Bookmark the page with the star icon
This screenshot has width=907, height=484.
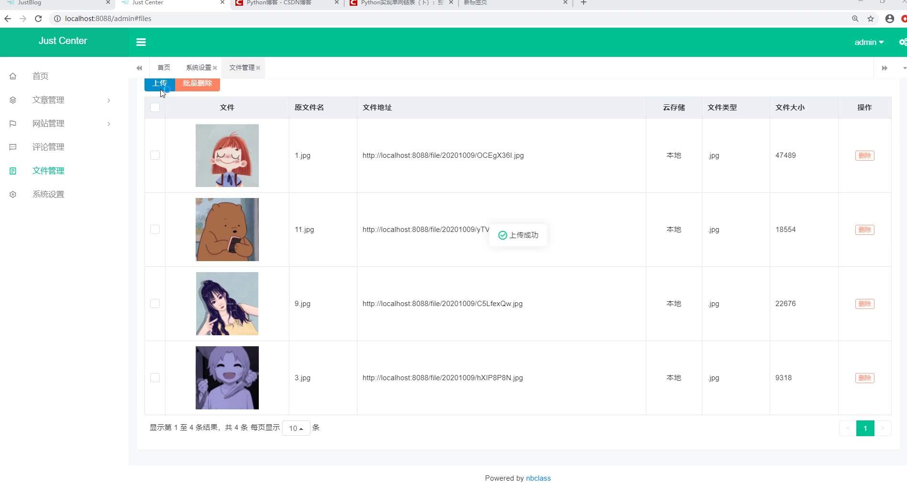(x=871, y=19)
